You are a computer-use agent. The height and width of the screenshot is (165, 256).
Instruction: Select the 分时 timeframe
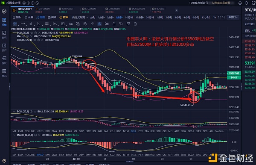(x=93, y=18)
